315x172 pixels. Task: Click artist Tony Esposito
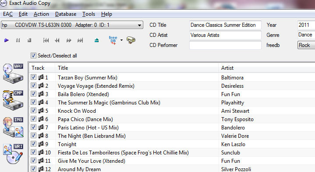tap(237, 119)
